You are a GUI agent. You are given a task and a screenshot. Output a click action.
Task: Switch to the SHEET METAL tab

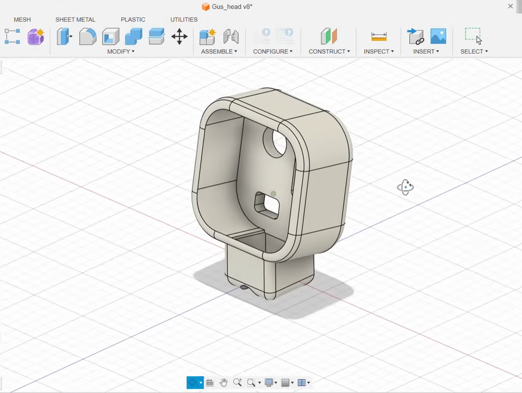click(76, 20)
